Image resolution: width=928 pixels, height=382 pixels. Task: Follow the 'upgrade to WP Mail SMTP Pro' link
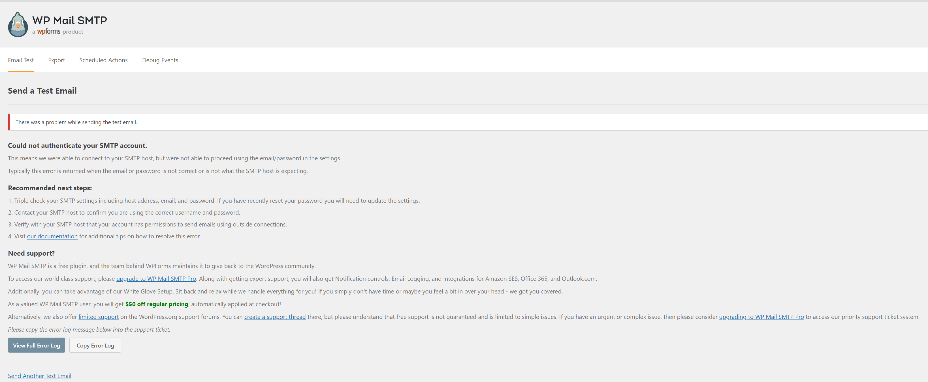click(156, 279)
